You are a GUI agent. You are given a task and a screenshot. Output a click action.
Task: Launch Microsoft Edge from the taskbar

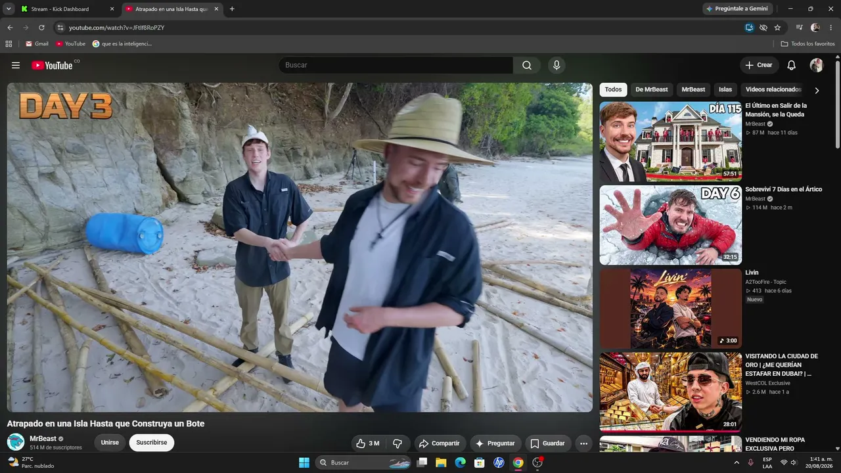point(460,462)
